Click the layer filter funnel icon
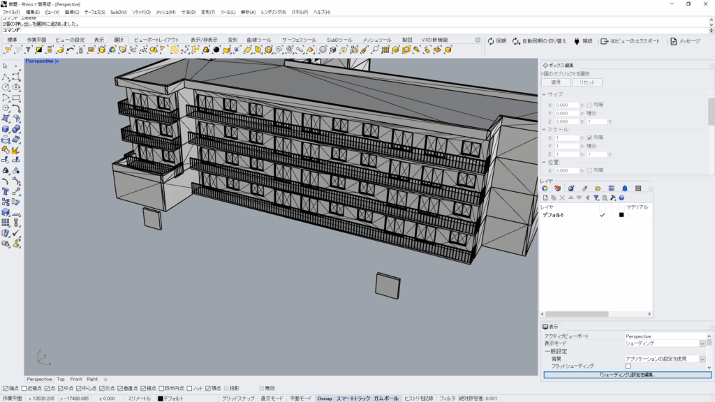This screenshot has height=402, width=715. (596, 198)
